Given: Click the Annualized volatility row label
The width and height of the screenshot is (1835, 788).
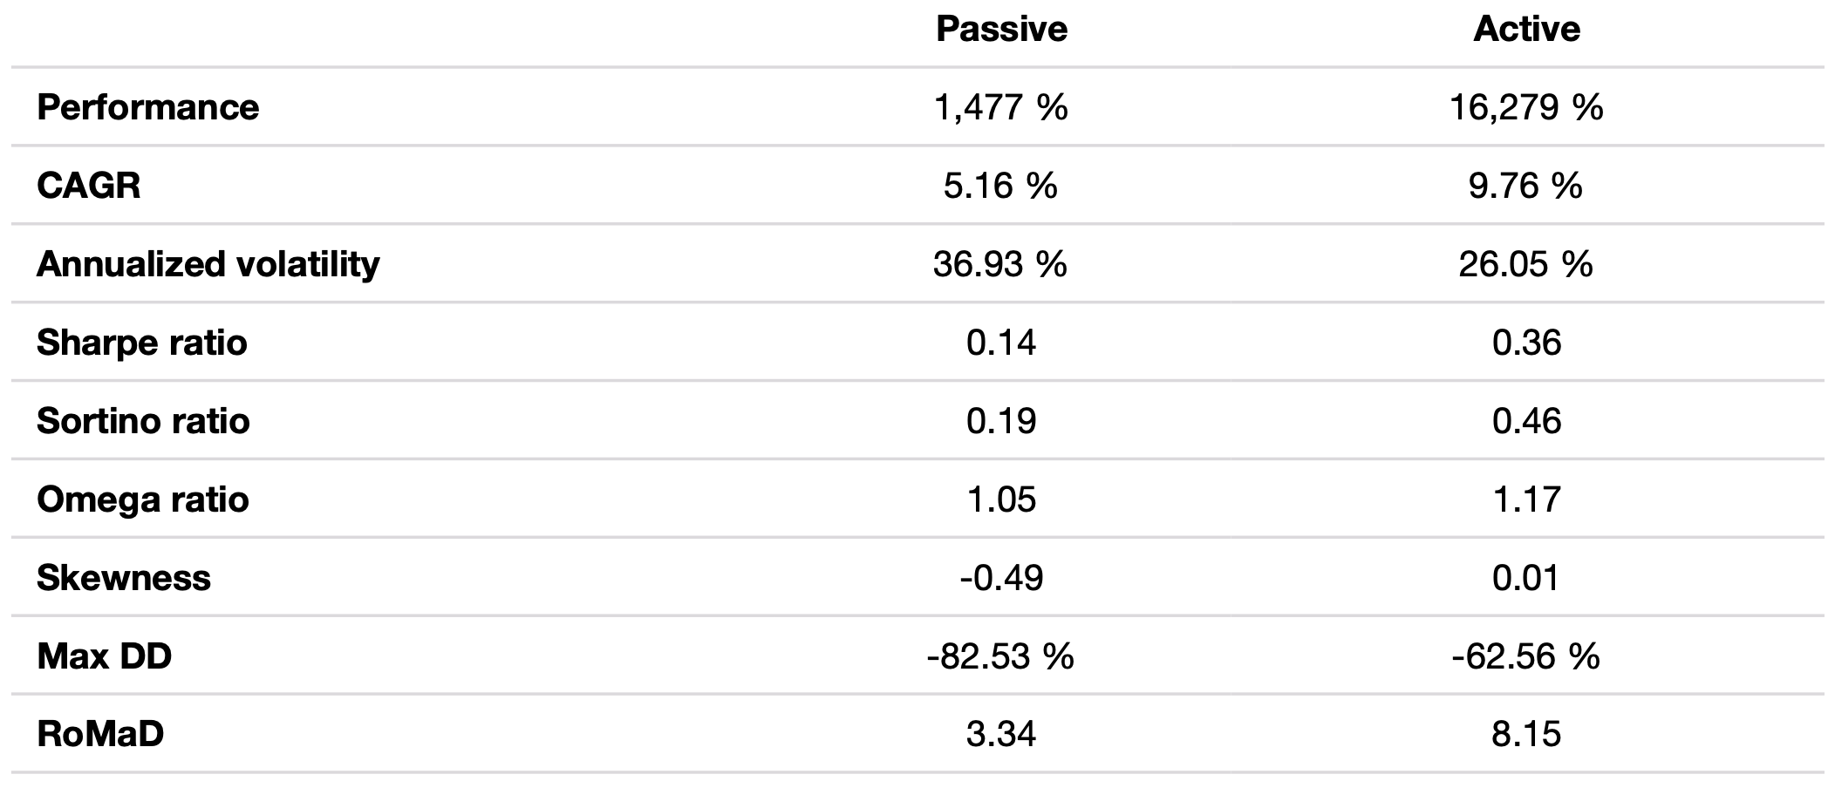Looking at the screenshot, I should point(208,264).
